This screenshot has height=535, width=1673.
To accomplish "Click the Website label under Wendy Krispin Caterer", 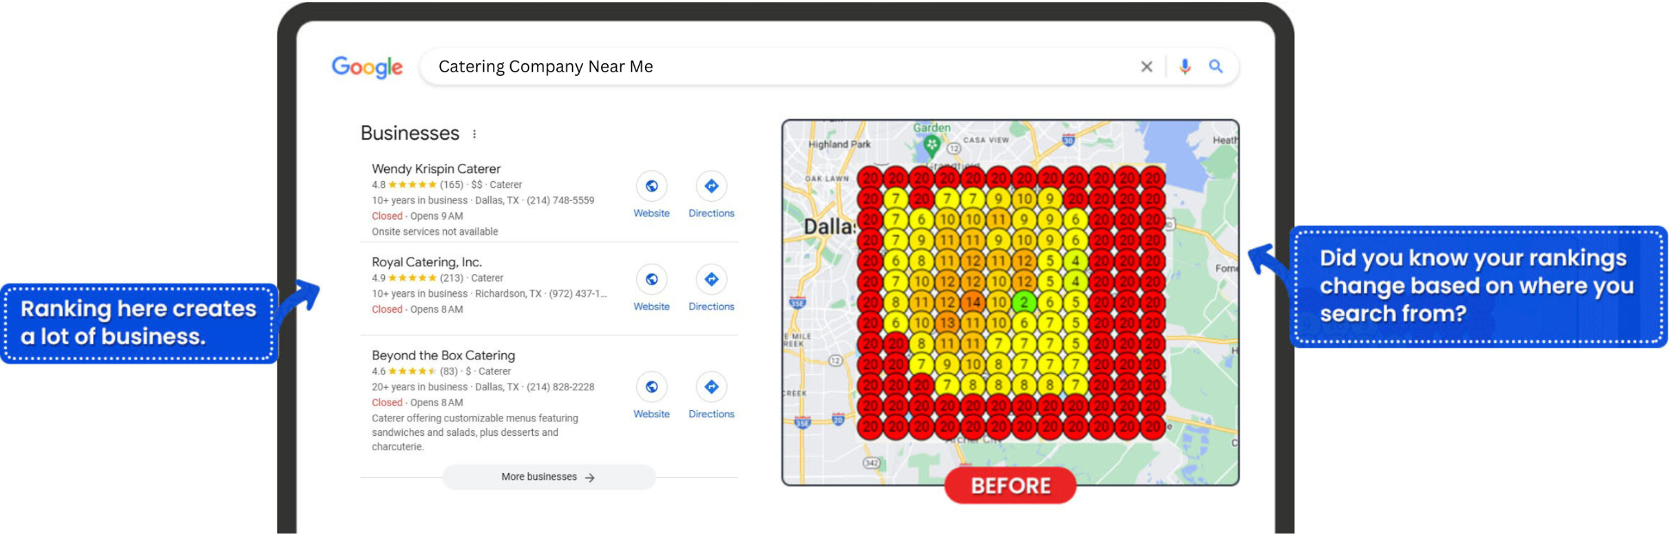I will (x=651, y=213).
